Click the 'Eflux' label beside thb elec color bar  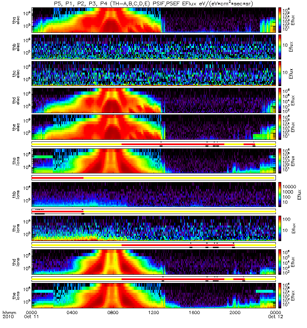[x=291, y=47]
